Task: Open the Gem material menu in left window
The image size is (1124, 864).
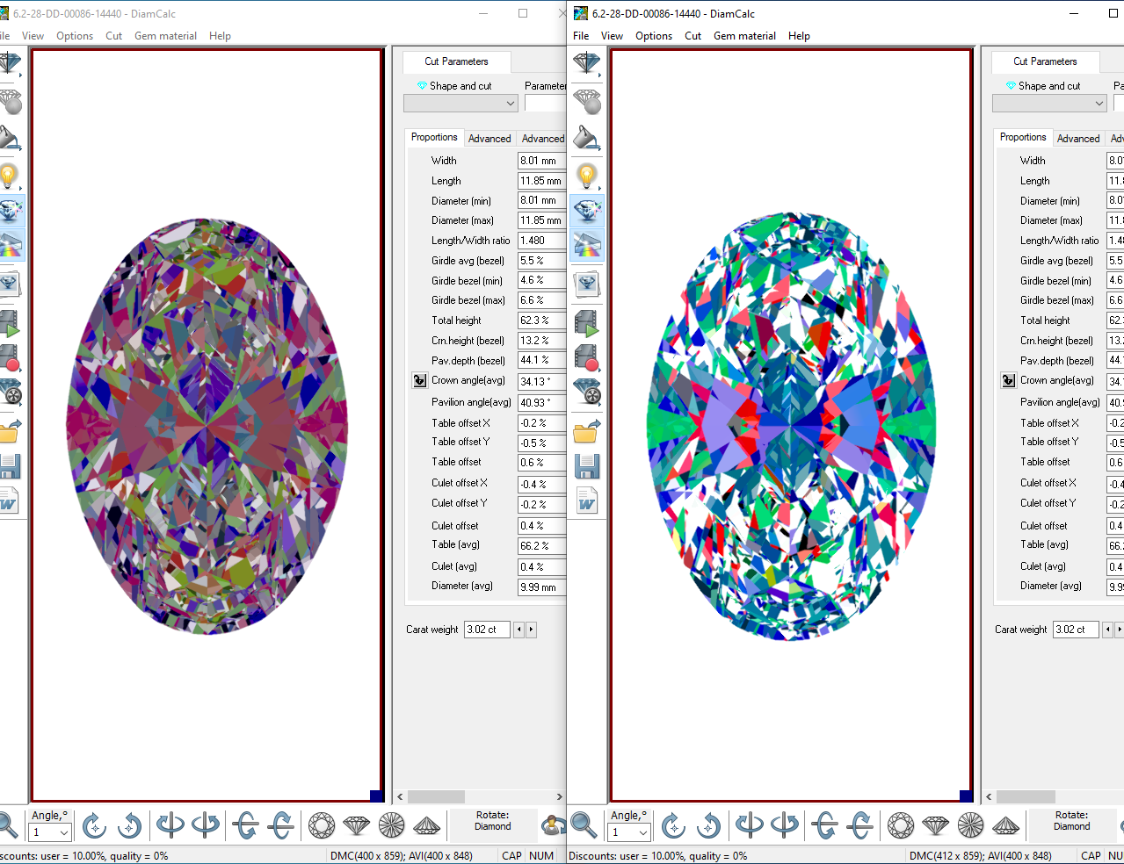Action: (x=165, y=36)
